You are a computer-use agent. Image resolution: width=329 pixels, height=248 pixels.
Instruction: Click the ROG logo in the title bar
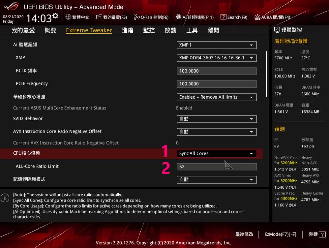coord(12,6)
